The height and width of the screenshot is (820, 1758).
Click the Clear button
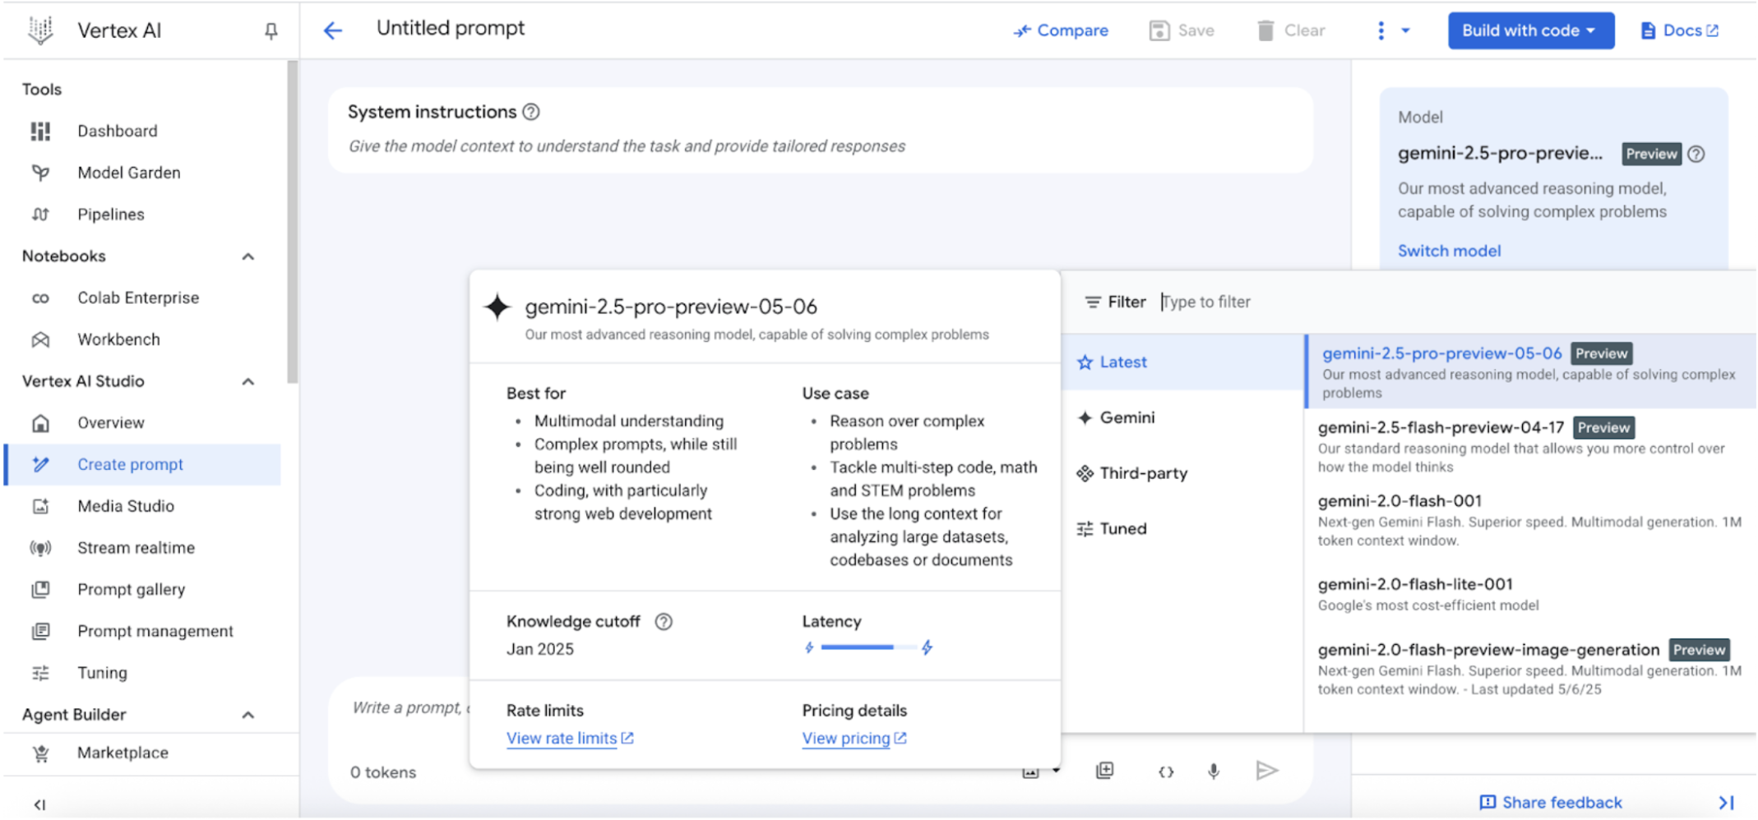pos(1291,30)
